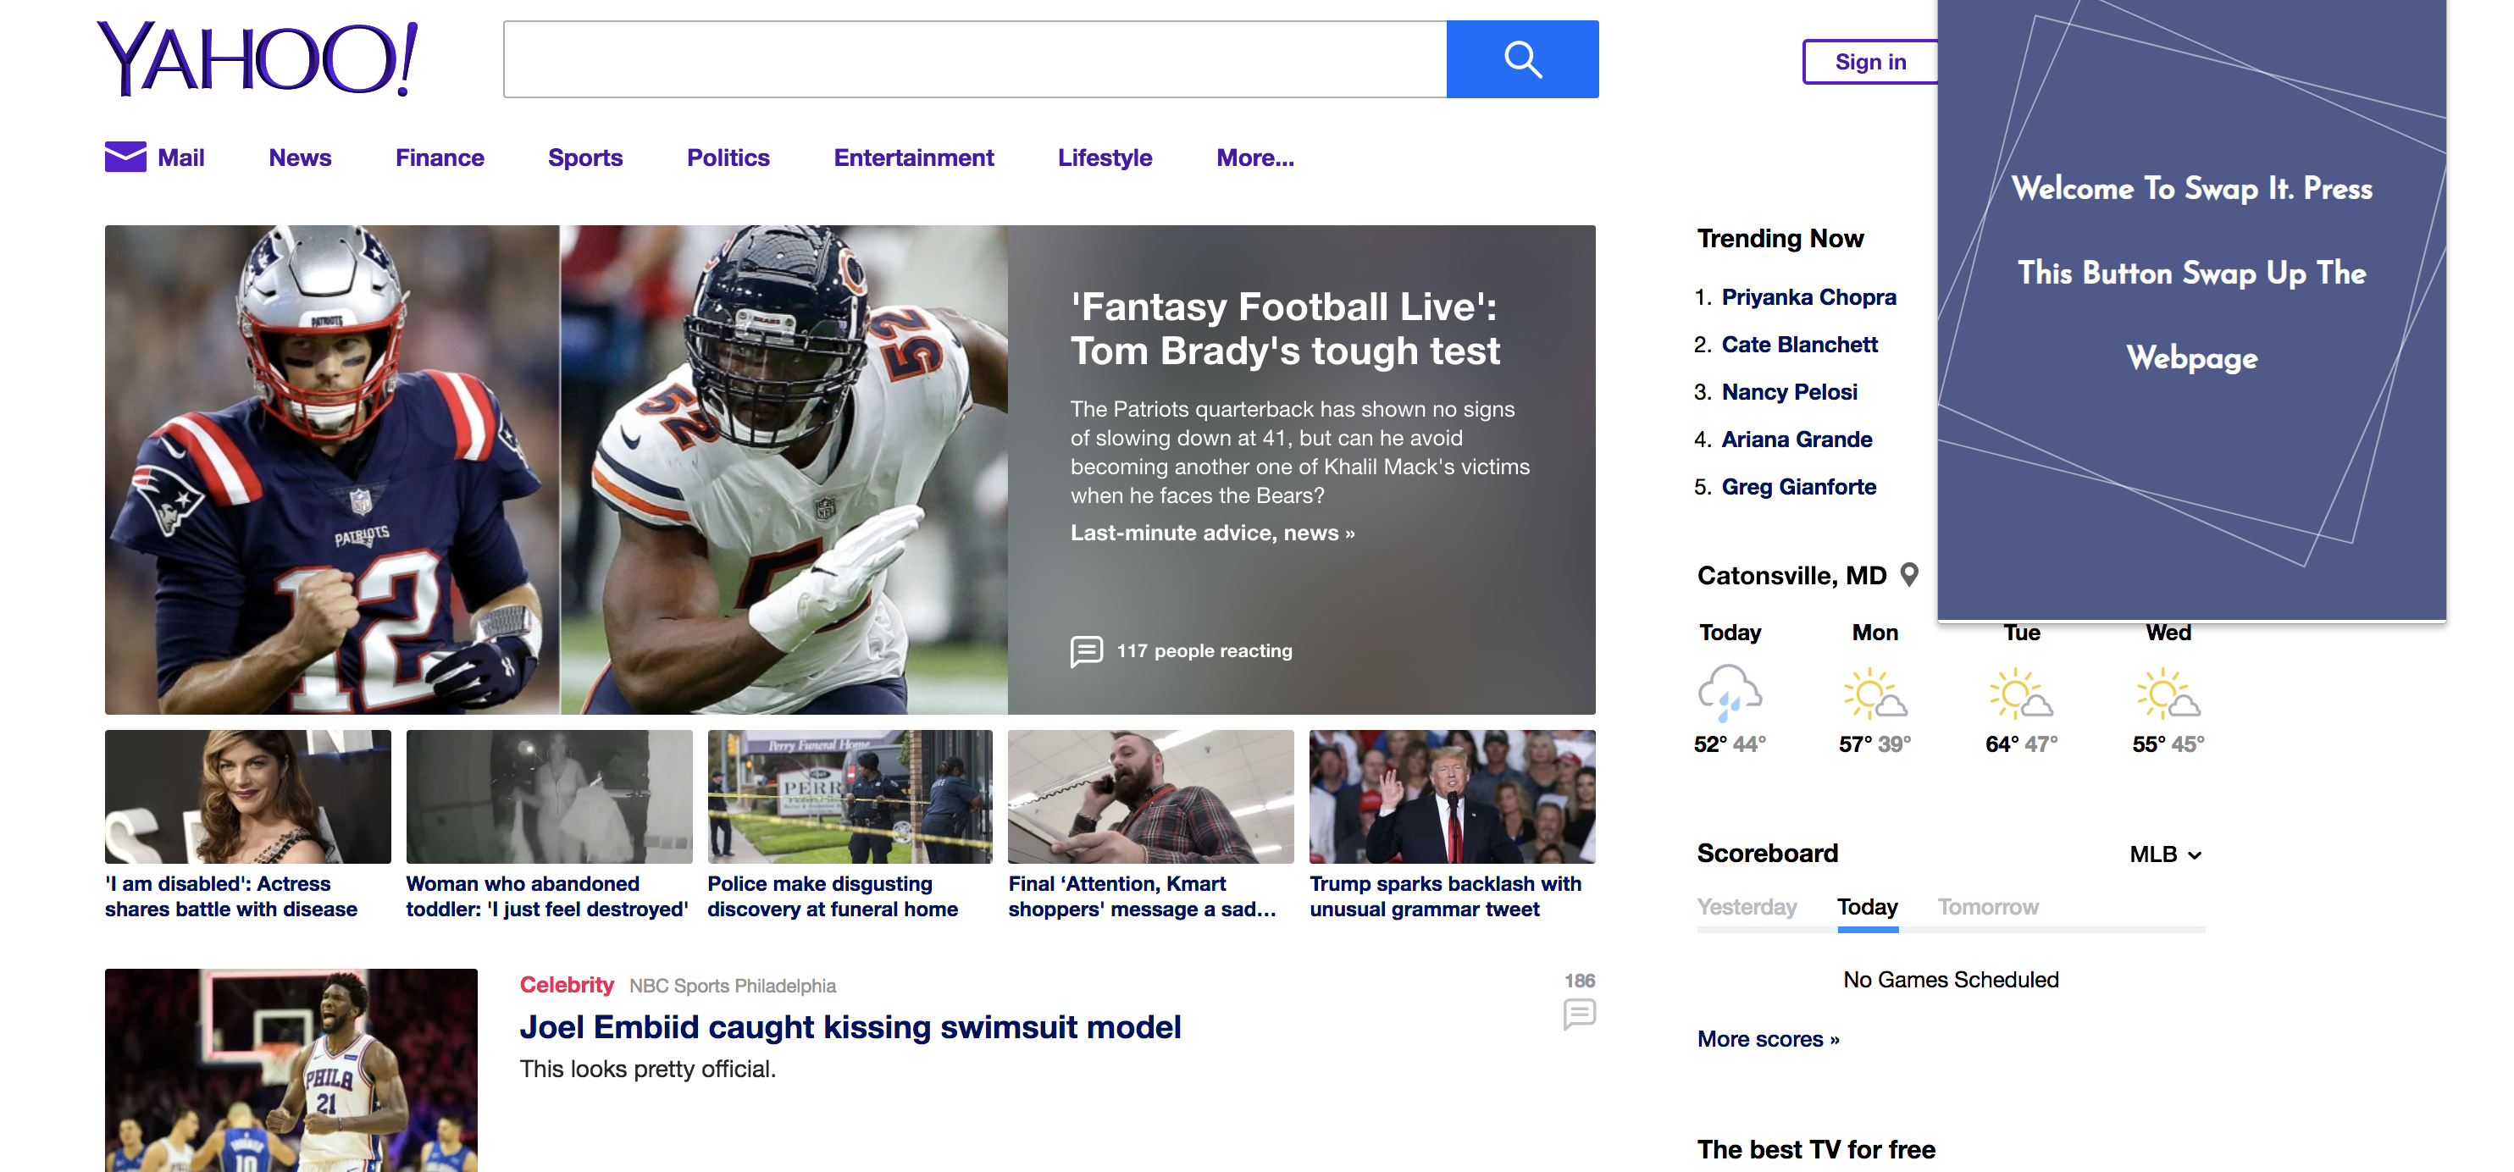Click inside the Yahoo search field
2514x1172 pixels.
tap(974, 59)
